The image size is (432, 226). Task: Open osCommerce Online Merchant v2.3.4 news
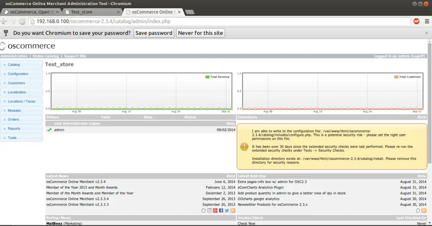pos(76,182)
